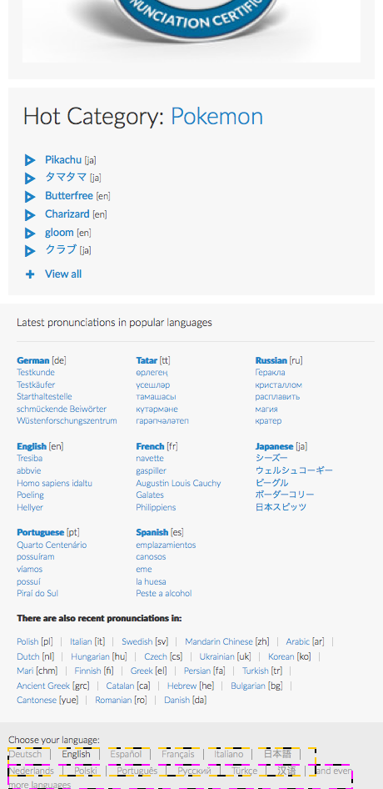Open the Butterfree word link

click(69, 196)
